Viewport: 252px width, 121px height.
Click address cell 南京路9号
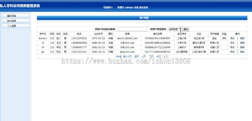[199, 47]
